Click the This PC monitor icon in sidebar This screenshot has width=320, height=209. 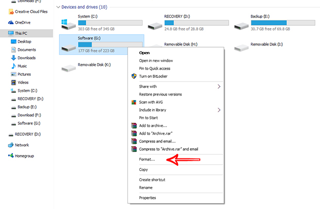click(x=11, y=33)
